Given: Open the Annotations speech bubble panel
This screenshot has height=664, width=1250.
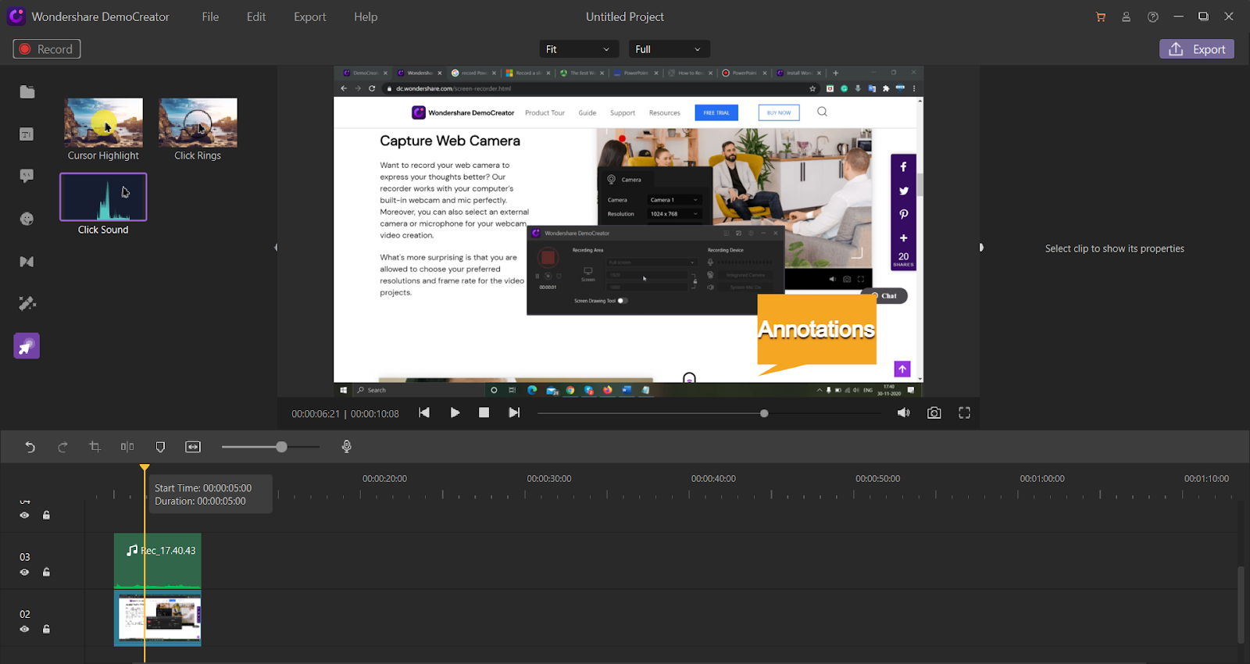Looking at the screenshot, I should coord(27,176).
